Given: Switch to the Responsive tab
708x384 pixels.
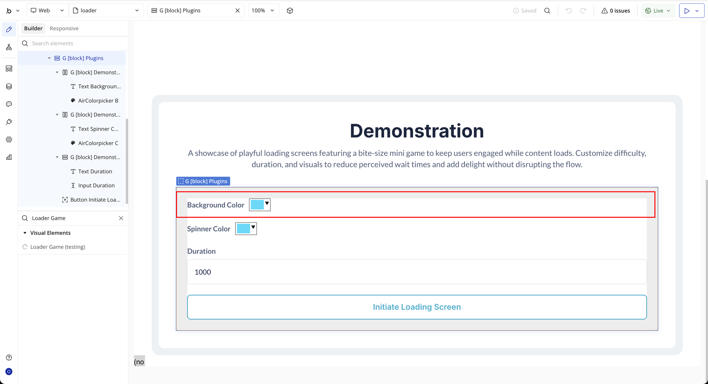Looking at the screenshot, I should point(64,28).
